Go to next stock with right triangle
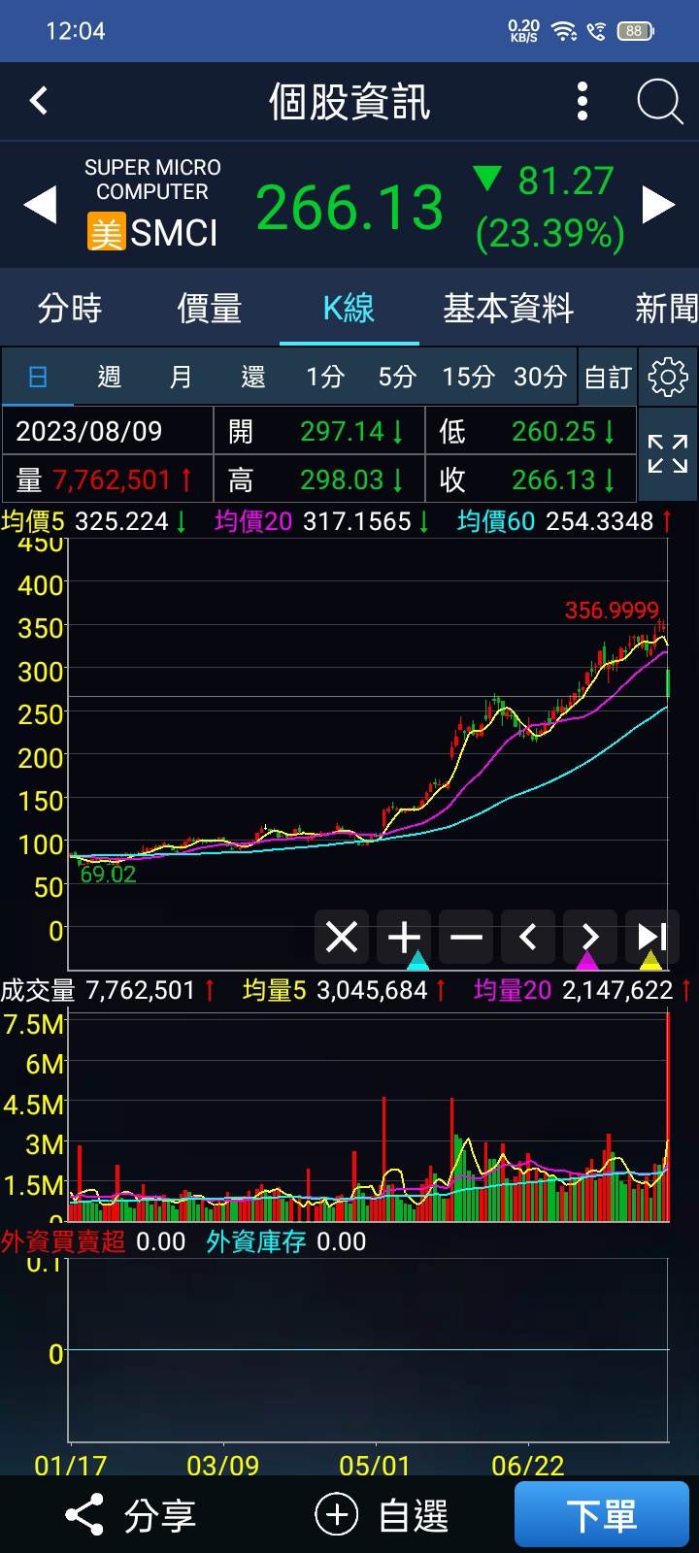The width and height of the screenshot is (699, 1553). pos(659,205)
